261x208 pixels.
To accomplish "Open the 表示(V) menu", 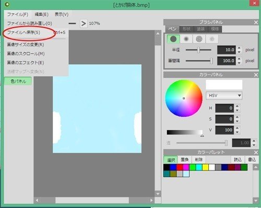I will pos(62,15).
